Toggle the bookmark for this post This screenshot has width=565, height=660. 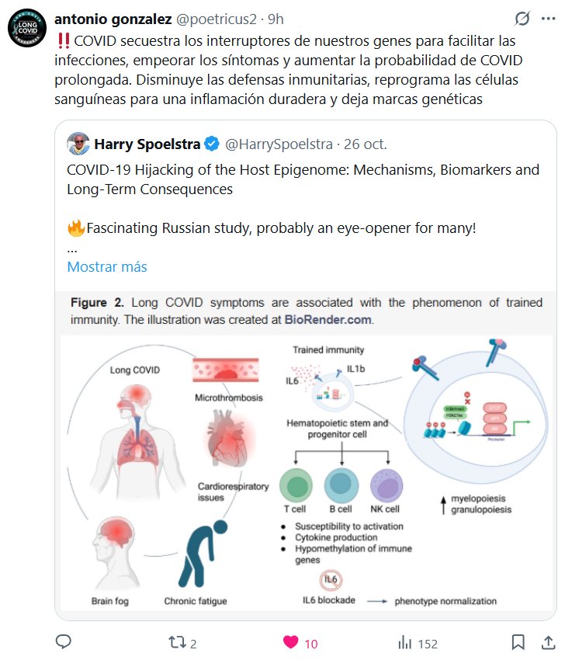click(518, 642)
